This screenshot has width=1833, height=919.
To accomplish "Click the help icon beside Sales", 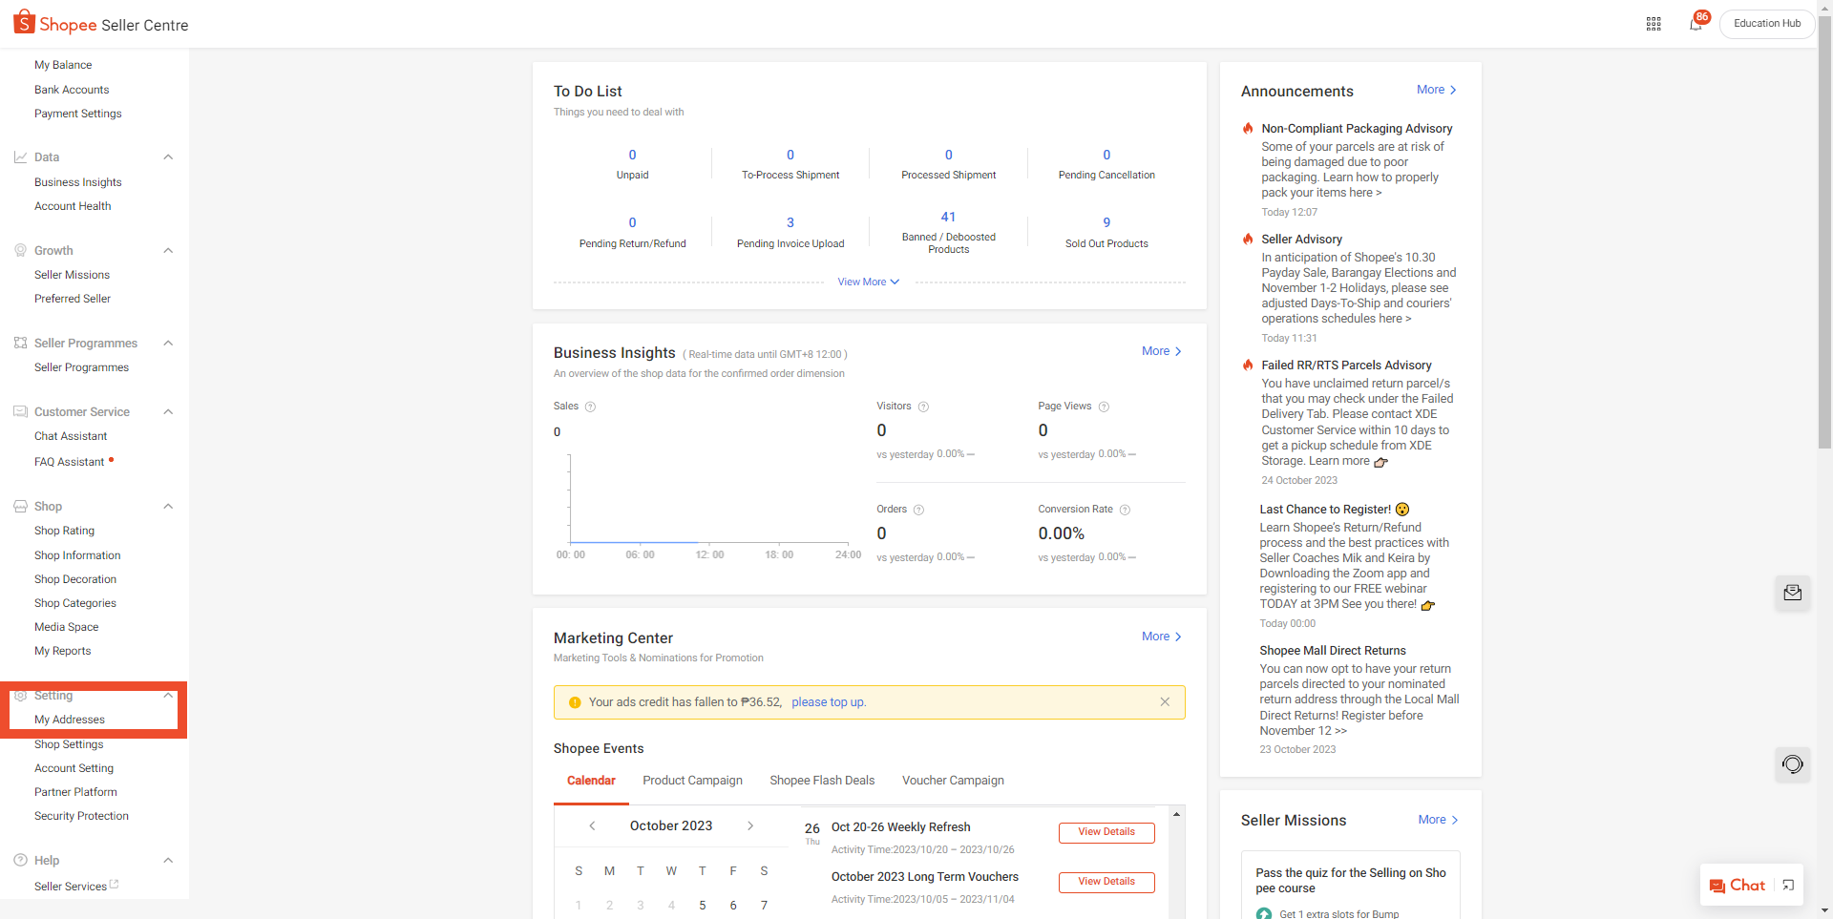I will click(x=590, y=407).
